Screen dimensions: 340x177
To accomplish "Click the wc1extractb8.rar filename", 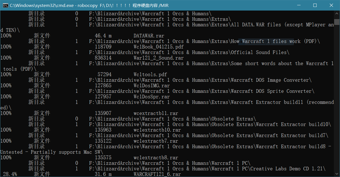I will (156, 158).
